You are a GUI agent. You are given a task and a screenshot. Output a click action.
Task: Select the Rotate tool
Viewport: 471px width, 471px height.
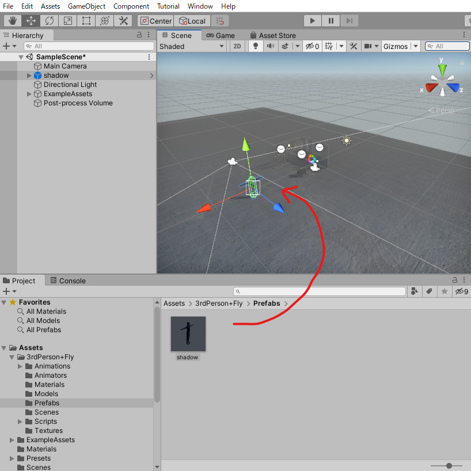[x=50, y=21]
